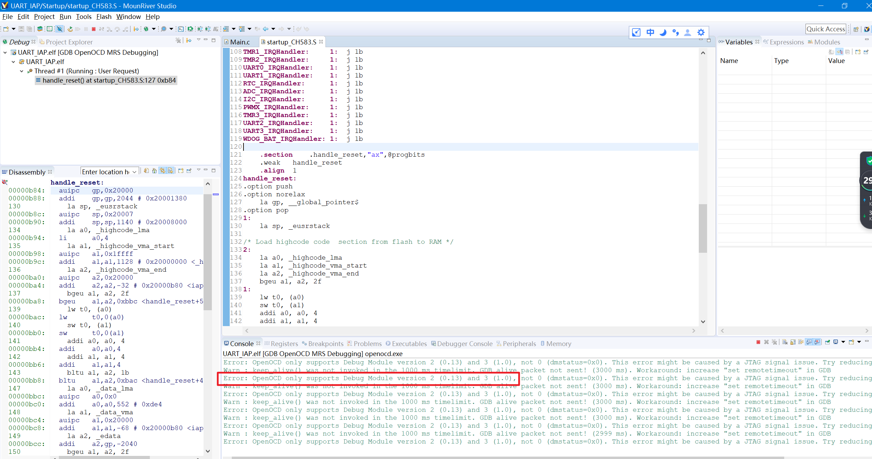Click the Disassembly Go to Home icon
Screen dimensions: 872x459
[x=154, y=170]
